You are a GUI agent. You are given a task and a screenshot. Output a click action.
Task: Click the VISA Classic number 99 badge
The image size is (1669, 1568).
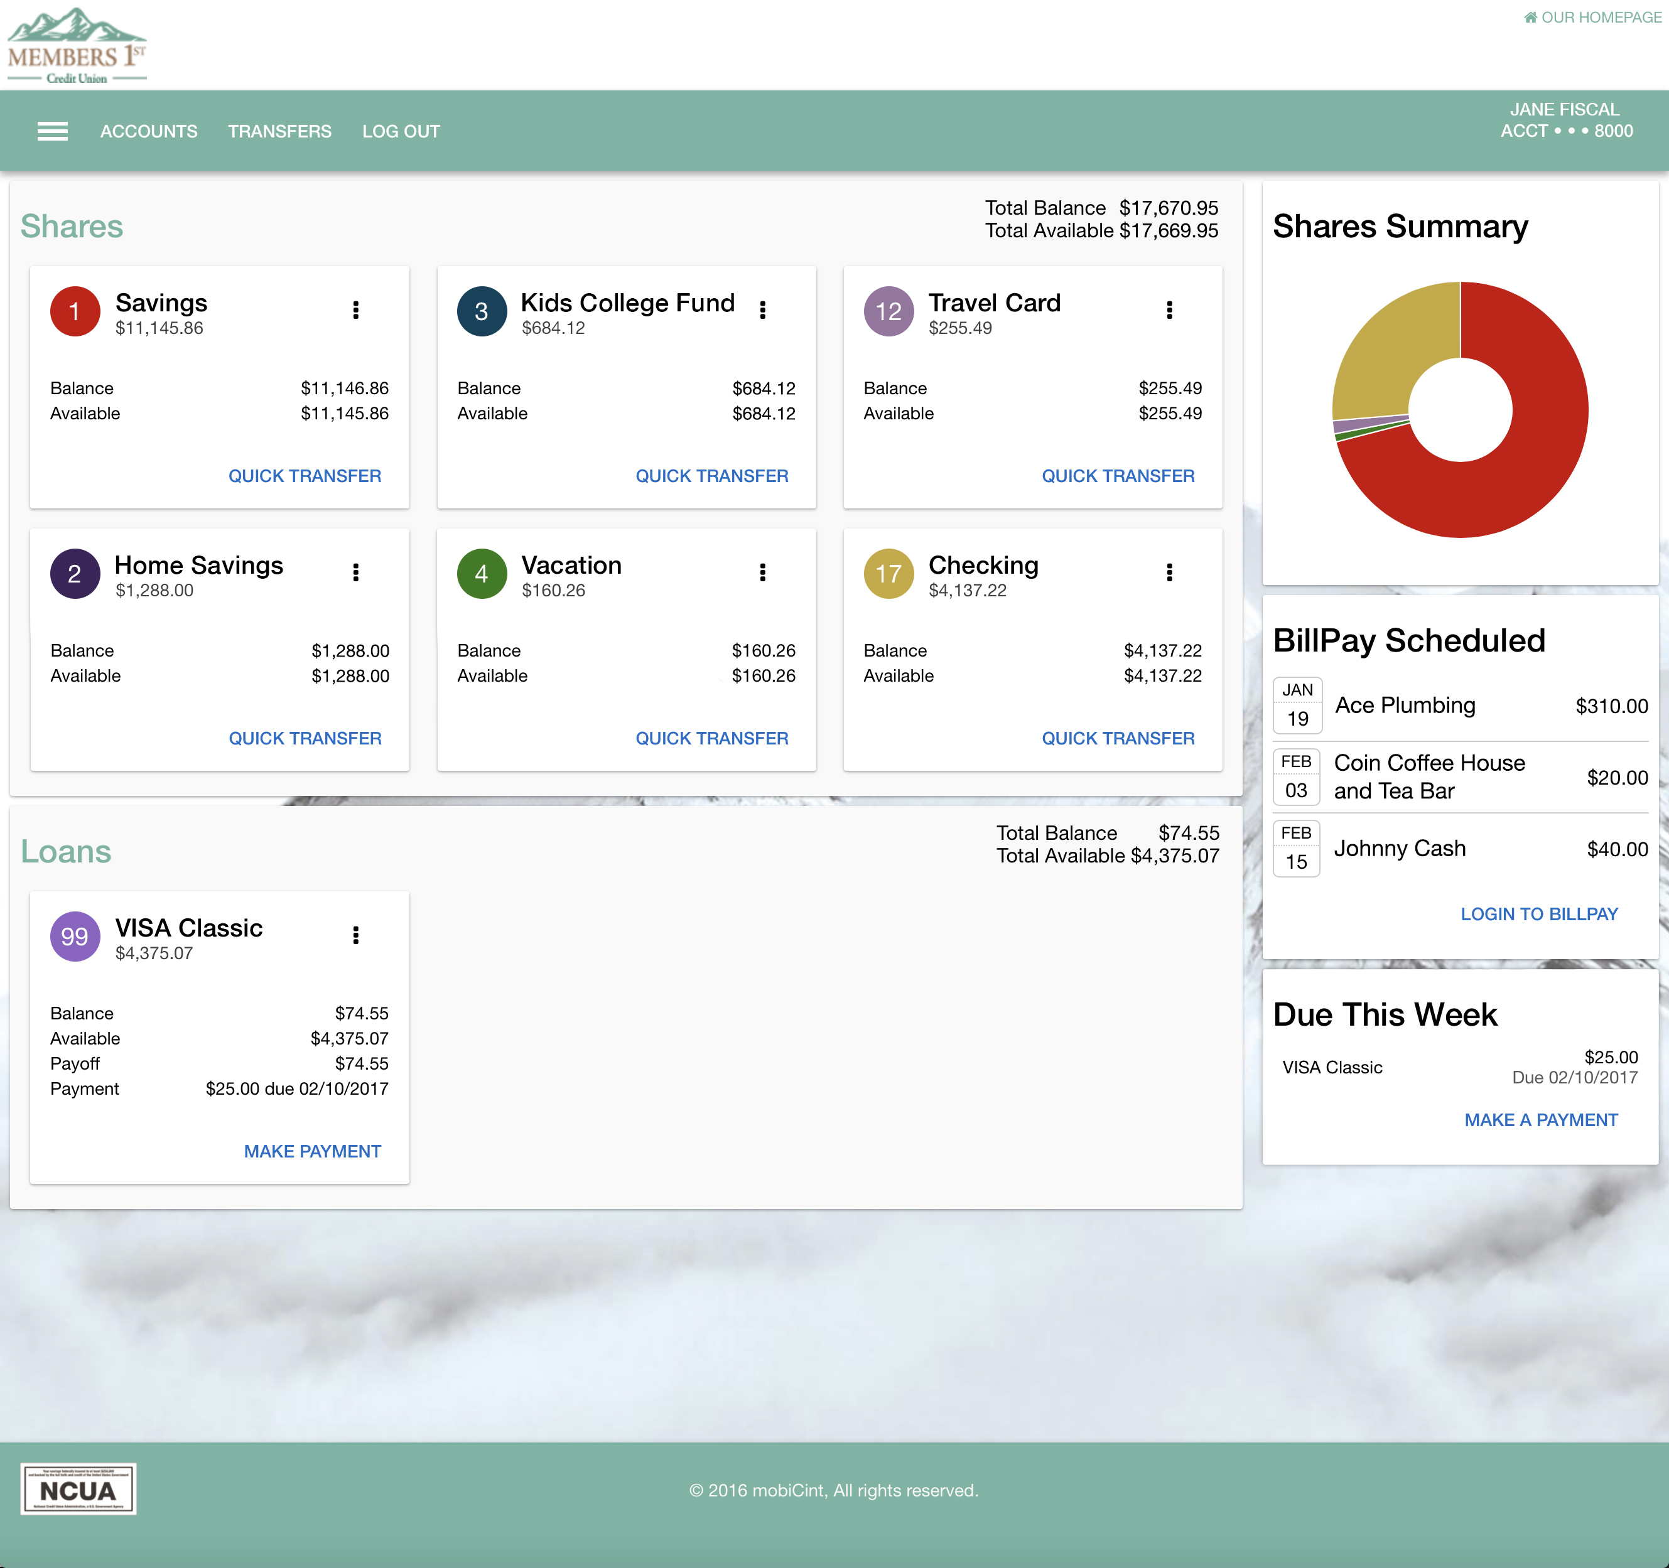(75, 937)
